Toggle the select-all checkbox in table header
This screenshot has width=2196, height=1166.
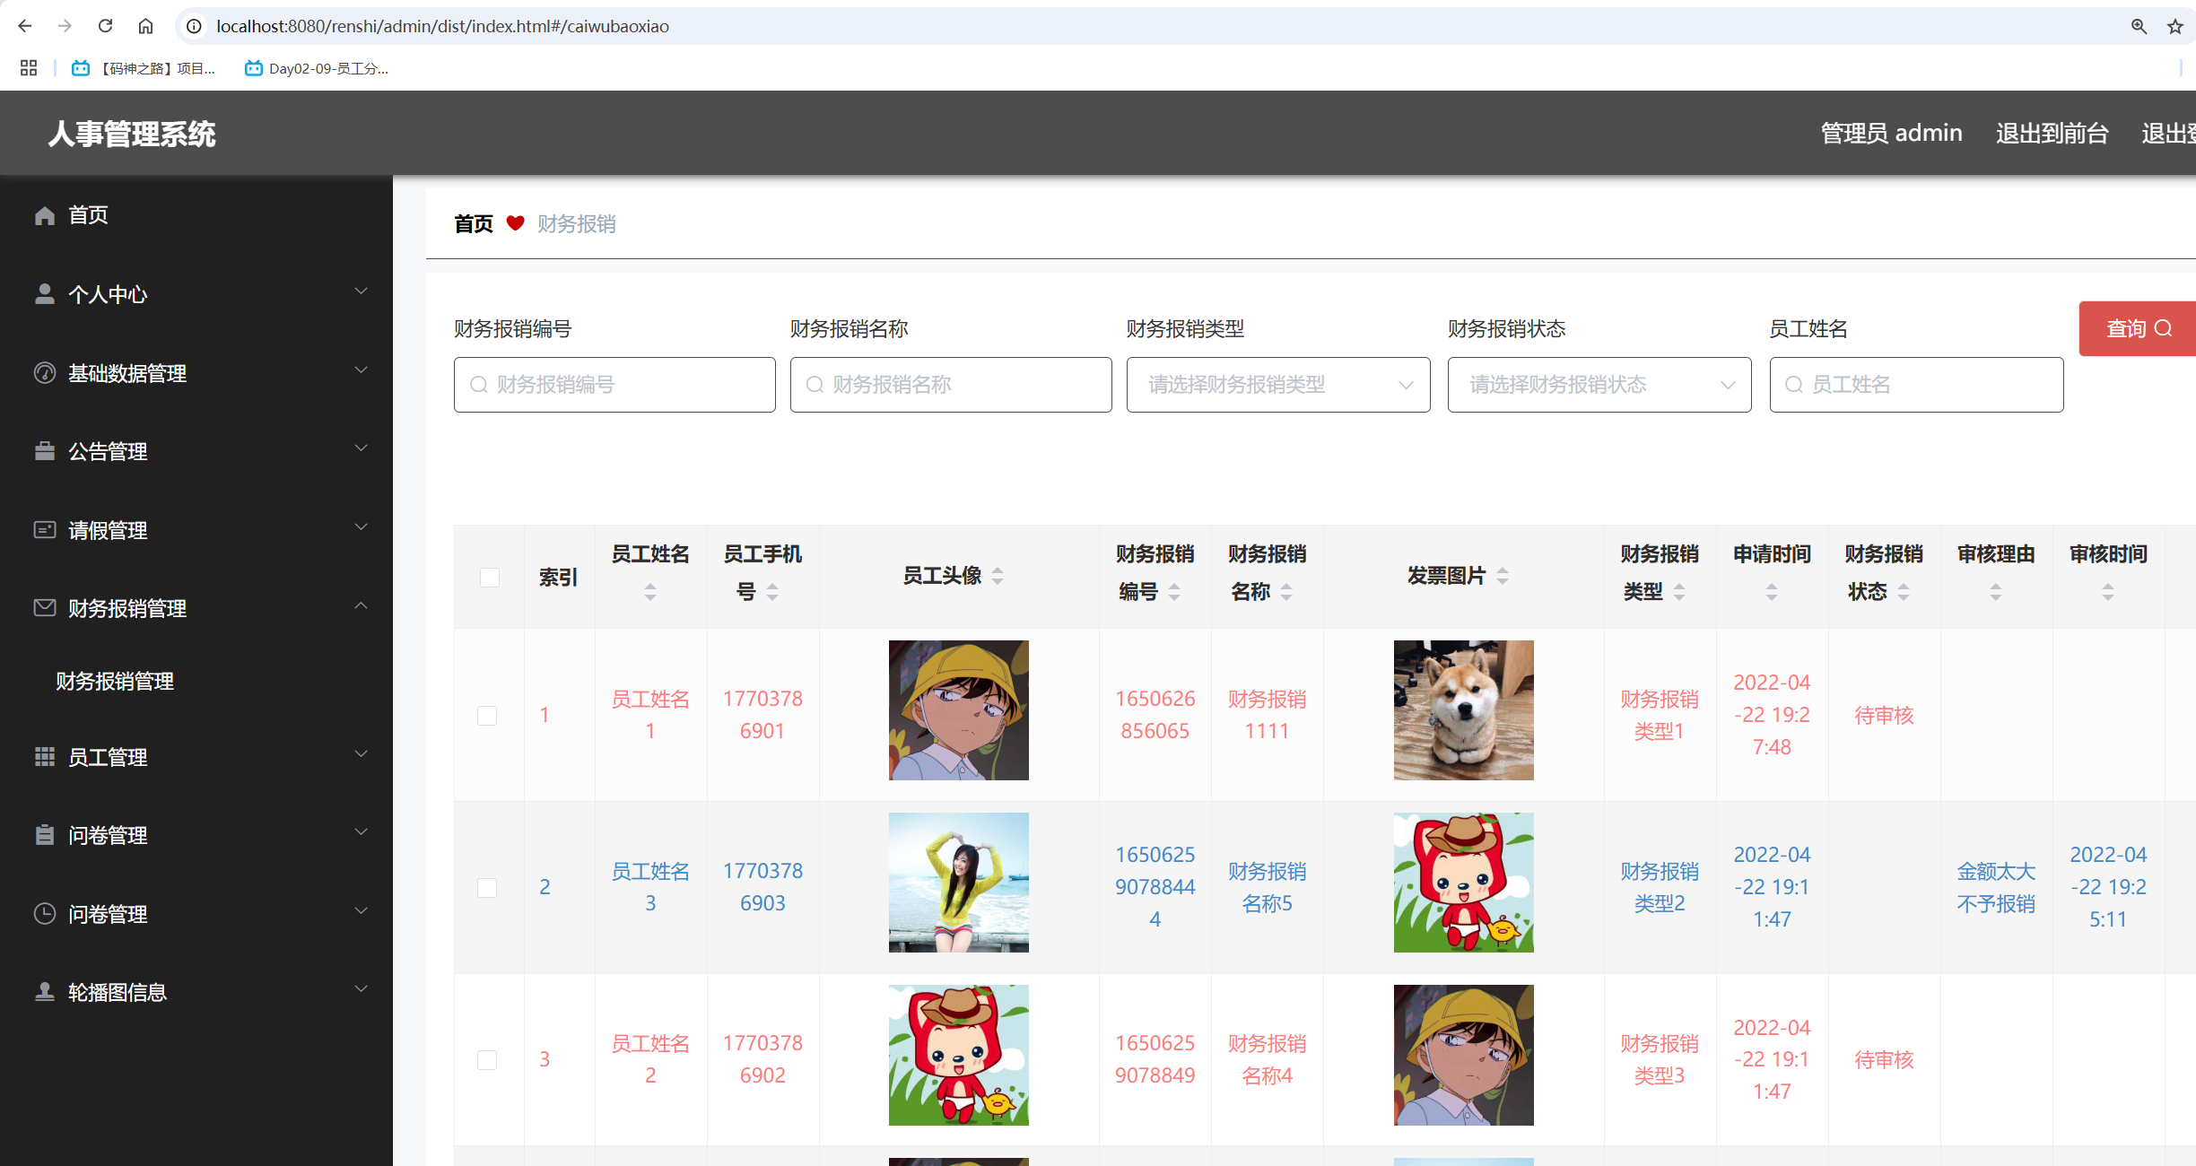490,578
